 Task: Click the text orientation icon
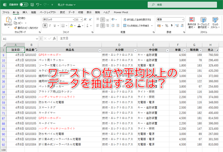coord(113,19)
